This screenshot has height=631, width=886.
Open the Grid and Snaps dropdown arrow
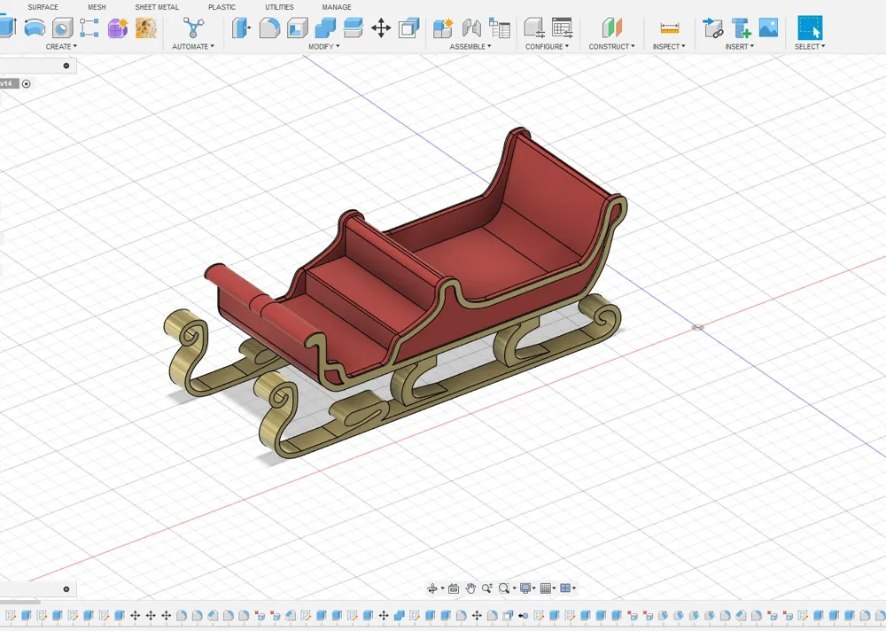coord(554,588)
